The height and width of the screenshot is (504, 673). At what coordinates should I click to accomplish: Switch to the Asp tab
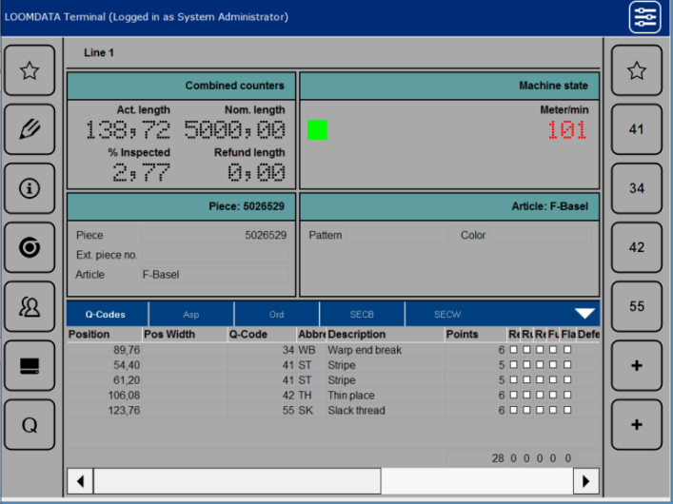tap(190, 314)
